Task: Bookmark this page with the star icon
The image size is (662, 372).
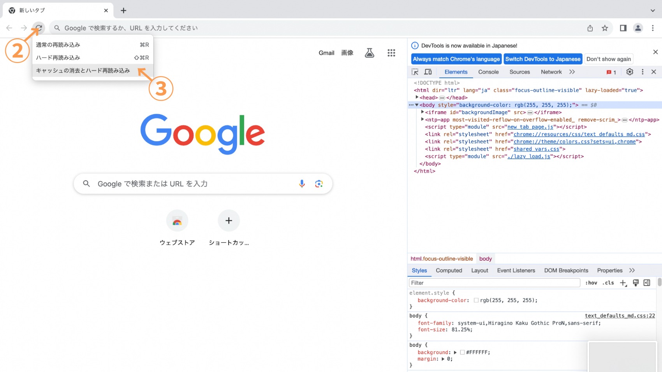Action: point(605,28)
